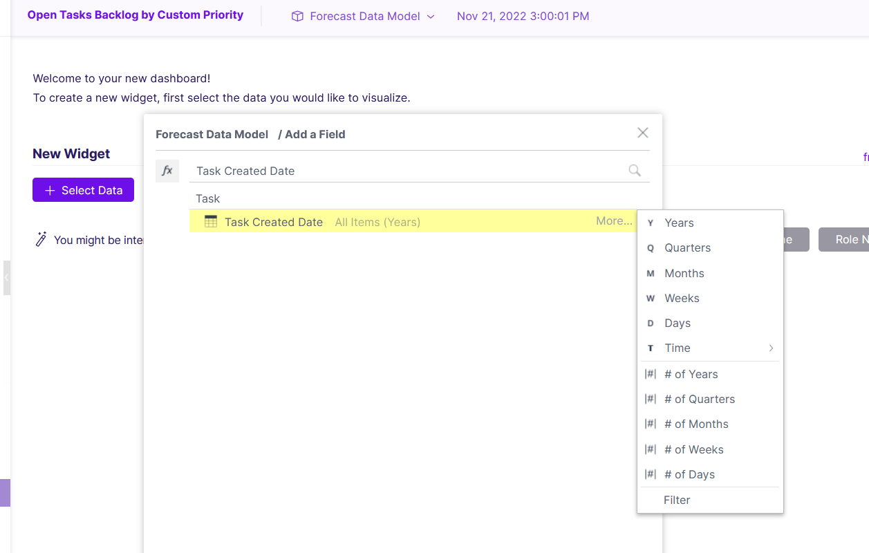
Task: Click the count icon beside # of Months
Action: tap(651, 424)
